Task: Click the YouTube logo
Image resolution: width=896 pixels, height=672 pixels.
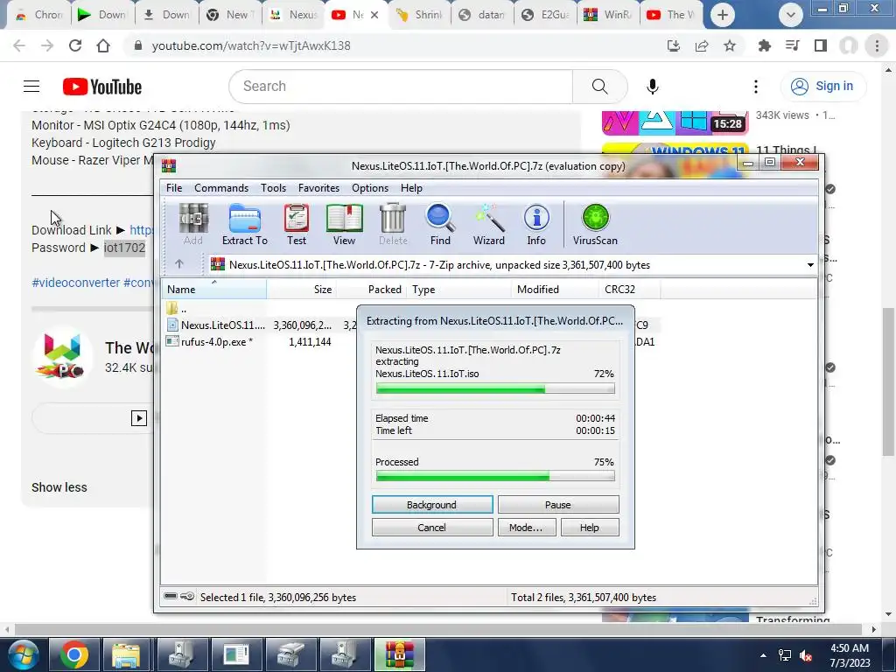Action: pos(102,87)
